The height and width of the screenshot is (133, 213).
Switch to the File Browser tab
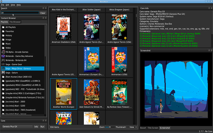pos(15,22)
